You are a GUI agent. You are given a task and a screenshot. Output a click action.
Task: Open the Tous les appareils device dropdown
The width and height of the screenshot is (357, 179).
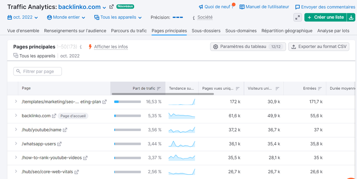[118, 17]
